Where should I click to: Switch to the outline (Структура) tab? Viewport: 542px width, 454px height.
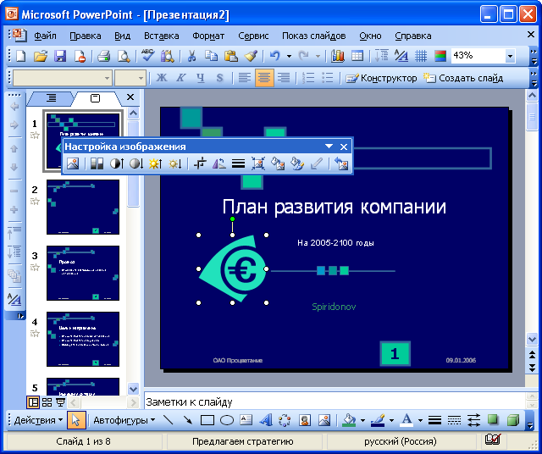(x=51, y=98)
